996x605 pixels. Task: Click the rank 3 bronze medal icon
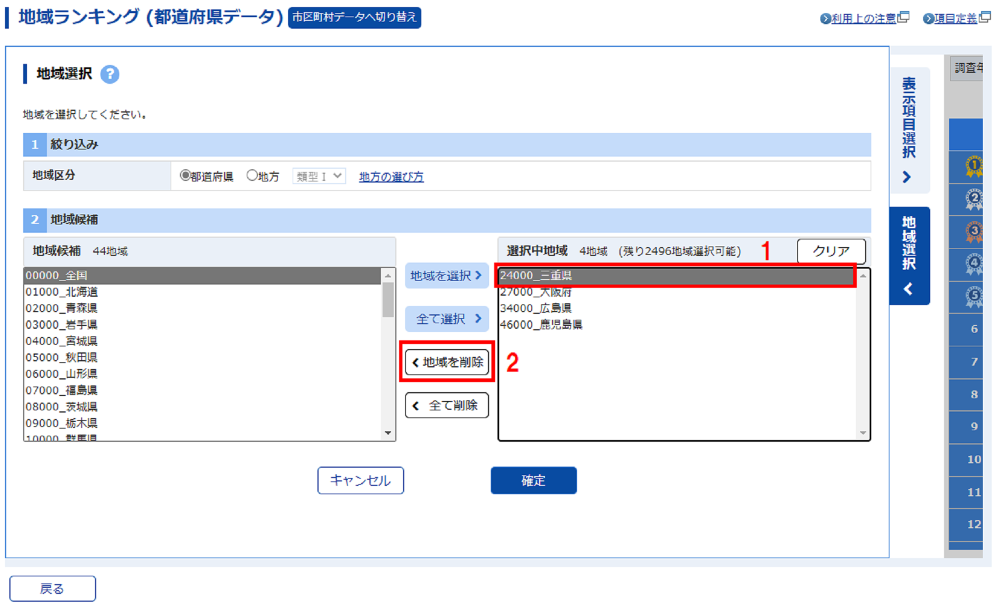point(974,232)
